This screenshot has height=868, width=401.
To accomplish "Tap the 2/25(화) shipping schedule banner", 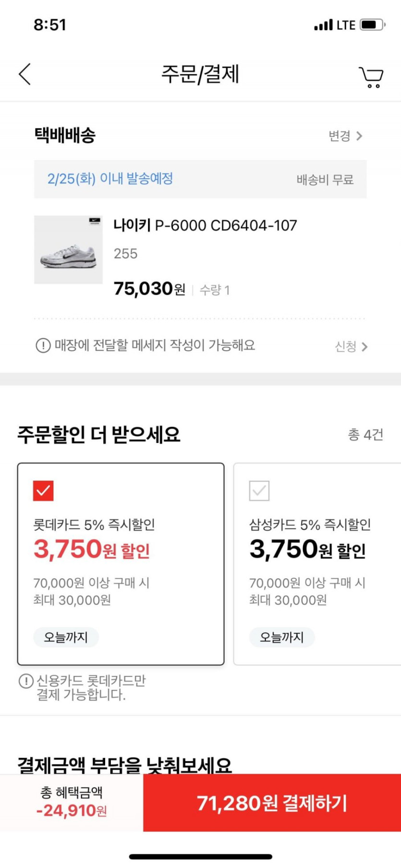I will (200, 179).
